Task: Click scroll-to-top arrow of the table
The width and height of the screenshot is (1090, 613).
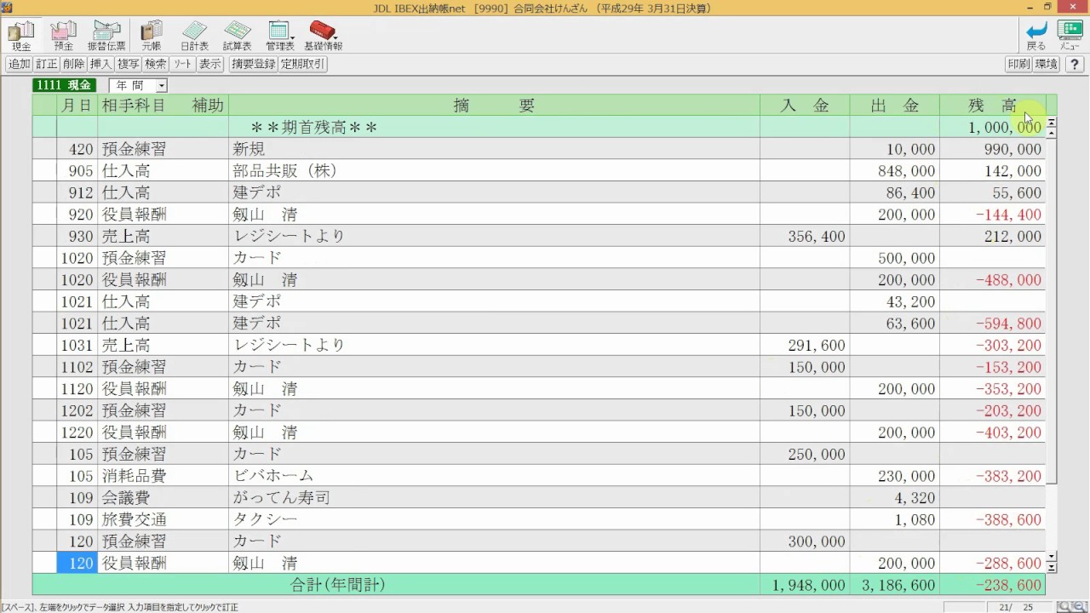Action: (1052, 123)
